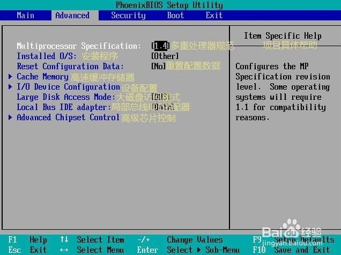Expand the Cache Memory submenu arrow
This screenshot has height=255, width=341.
coord(10,76)
